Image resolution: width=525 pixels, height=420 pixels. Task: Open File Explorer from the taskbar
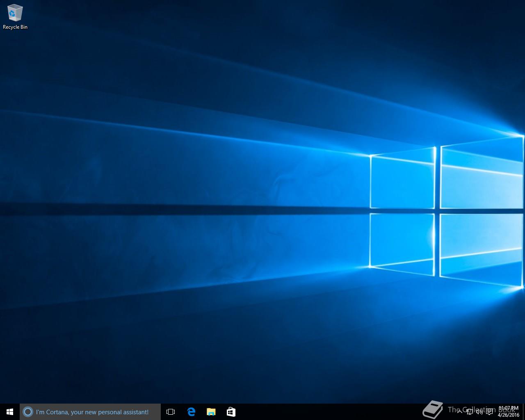pos(211,412)
